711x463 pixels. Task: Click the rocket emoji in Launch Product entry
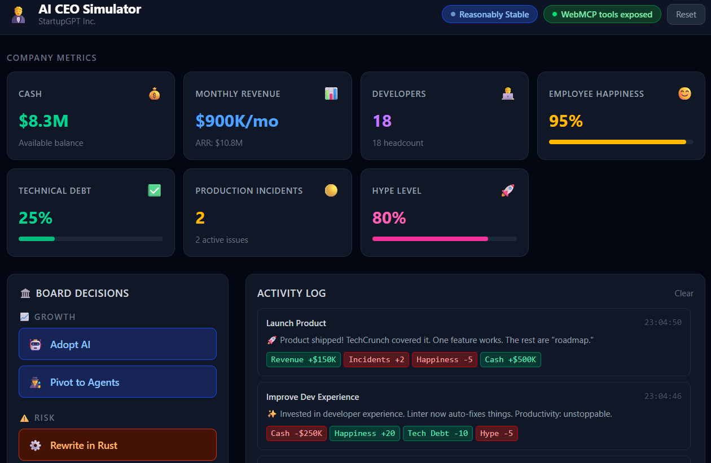[x=271, y=340]
